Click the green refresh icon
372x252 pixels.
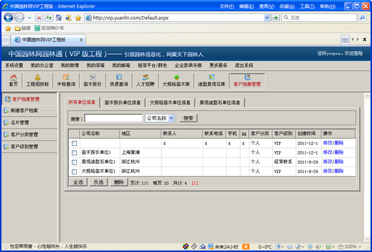click(x=49, y=17)
